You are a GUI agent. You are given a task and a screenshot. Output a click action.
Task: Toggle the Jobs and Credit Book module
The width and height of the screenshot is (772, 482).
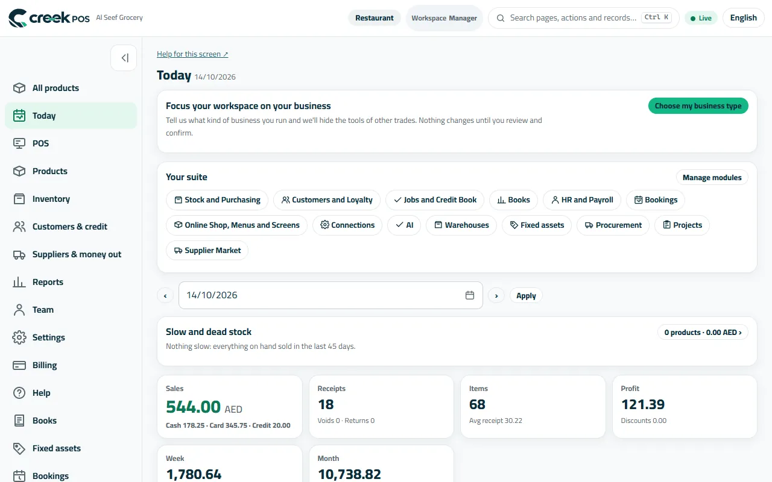click(435, 200)
